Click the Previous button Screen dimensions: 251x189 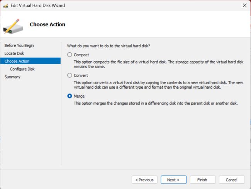click(x=144, y=180)
